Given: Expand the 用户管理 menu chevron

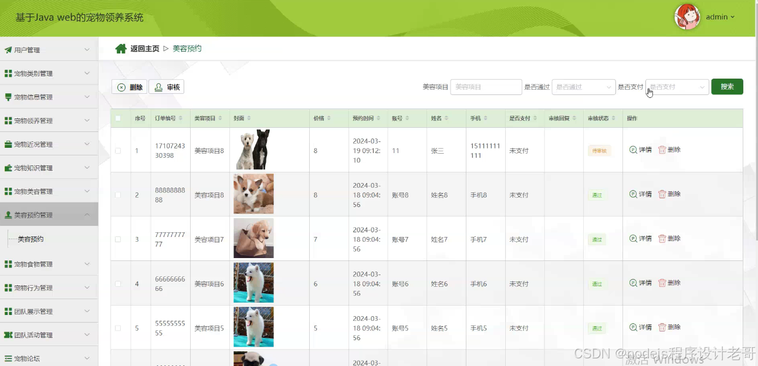Looking at the screenshot, I should point(87,50).
